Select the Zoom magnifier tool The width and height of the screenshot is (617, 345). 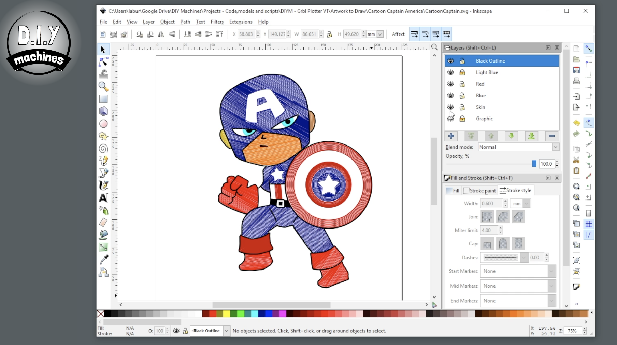pyautogui.click(x=103, y=86)
